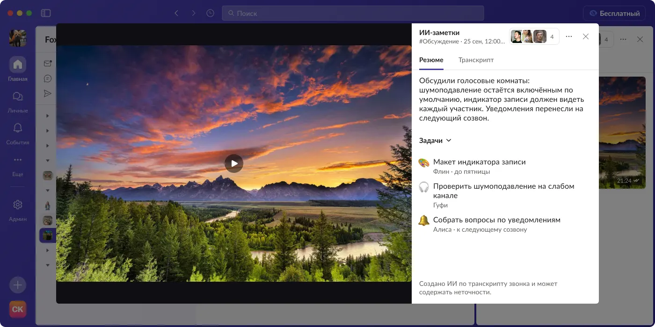Image resolution: width=655 pixels, height=327 pixels.
Task: Click assignee line Алиса · к следующему созвону
Action: click(x=480, y=229)
